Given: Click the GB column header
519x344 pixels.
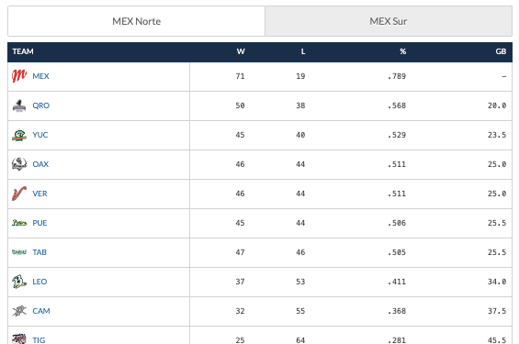Looking at the screenshot, I should 501,51.
